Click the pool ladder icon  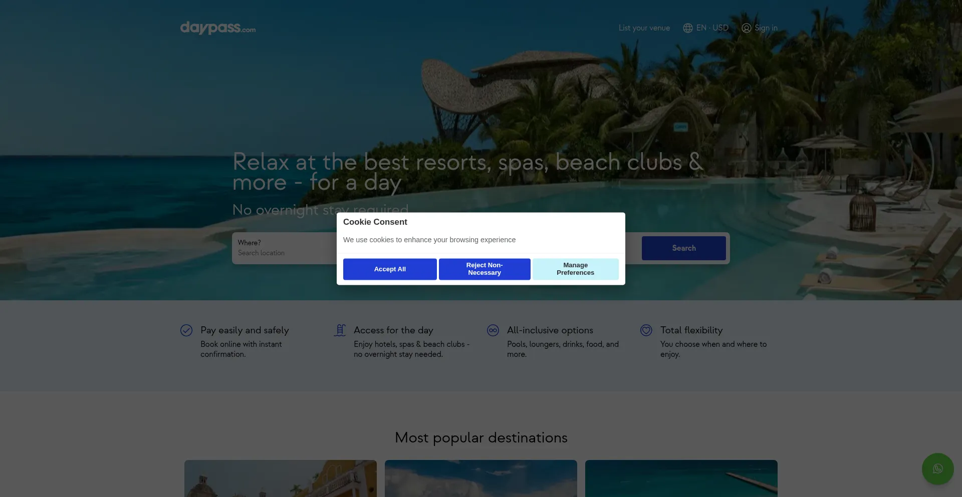(x=340, y=330)
